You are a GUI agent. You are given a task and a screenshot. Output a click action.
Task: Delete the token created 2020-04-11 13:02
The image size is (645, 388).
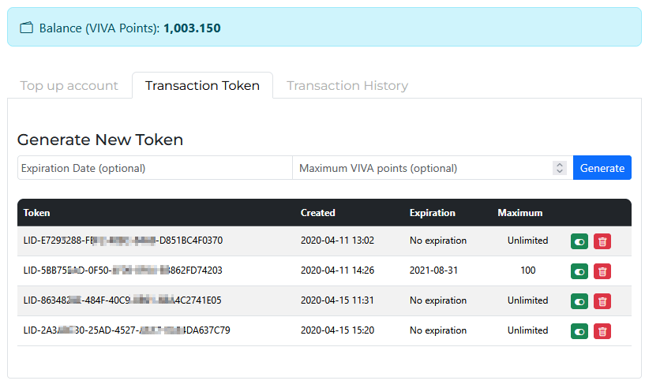tap(602, 241)
